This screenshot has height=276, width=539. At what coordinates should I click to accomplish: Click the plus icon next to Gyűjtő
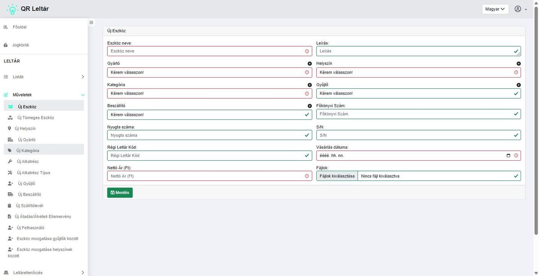coord(519,85)
